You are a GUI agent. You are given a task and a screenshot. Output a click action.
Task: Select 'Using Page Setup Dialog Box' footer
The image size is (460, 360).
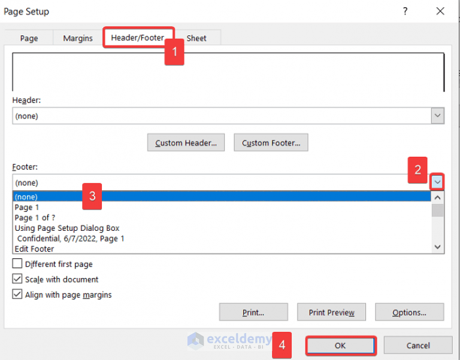(x=222, y=228)
